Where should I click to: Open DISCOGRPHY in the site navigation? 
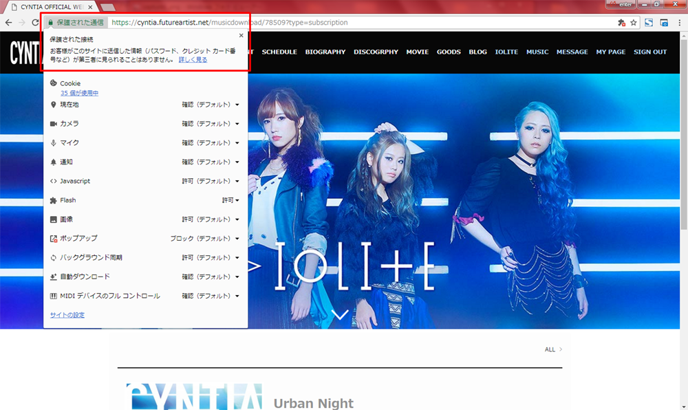tap(376, 52)
